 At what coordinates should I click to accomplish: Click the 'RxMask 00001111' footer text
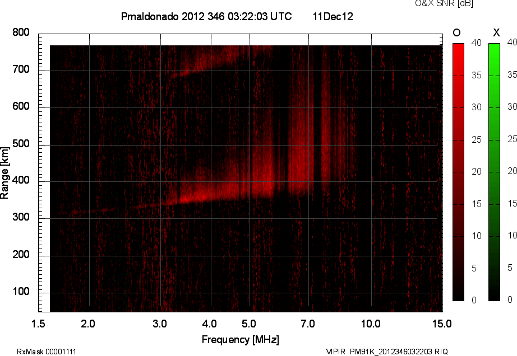[x=47, y=352]
